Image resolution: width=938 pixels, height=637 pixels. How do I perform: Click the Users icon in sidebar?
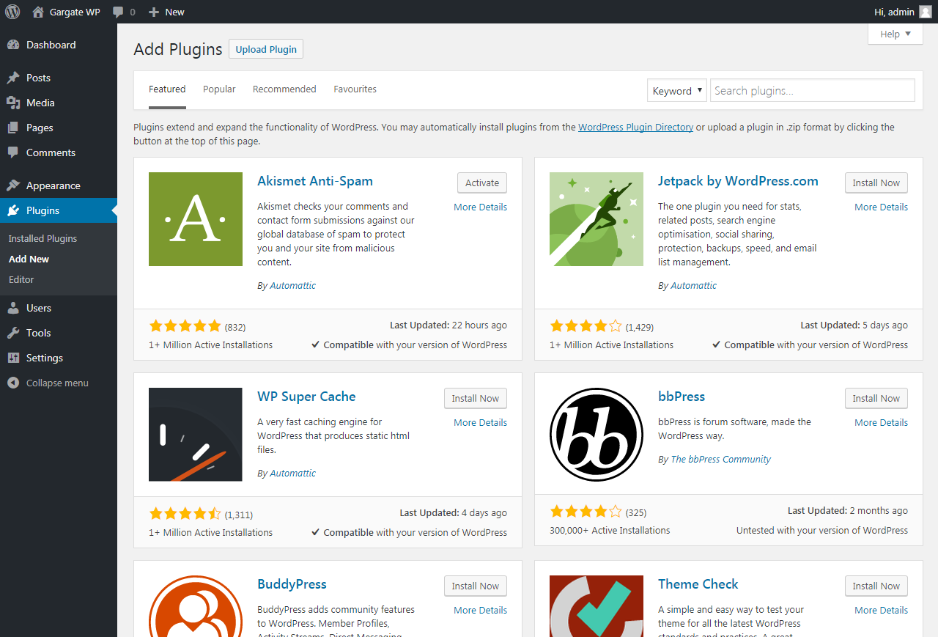click(13, 308)
